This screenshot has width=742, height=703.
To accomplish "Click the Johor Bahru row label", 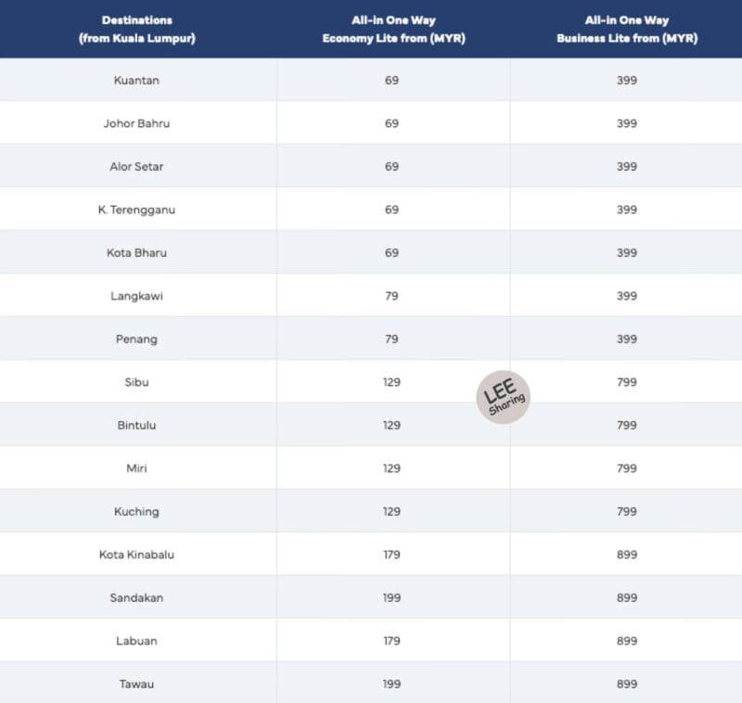I will point(136,123).
